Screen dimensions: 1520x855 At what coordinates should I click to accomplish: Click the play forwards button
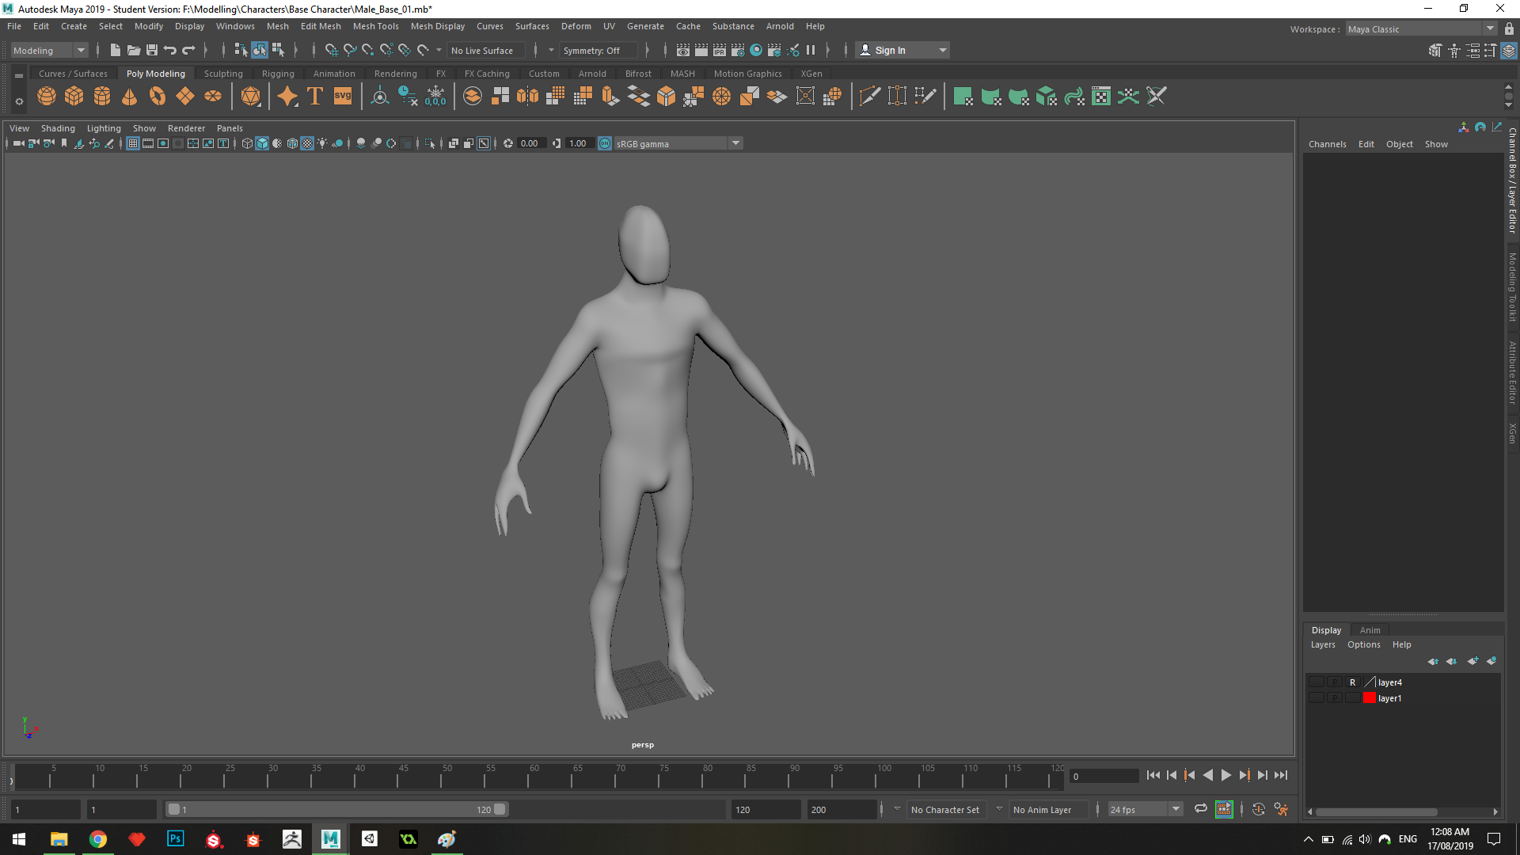1226,776
